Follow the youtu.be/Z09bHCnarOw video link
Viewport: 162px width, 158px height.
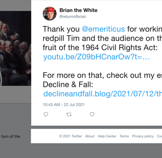tap(96, 57)
